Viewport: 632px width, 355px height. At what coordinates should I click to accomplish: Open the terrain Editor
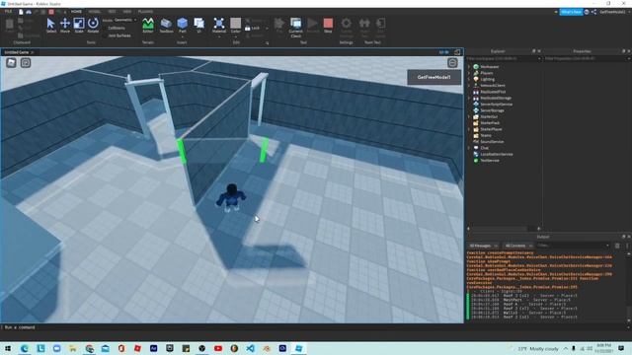click(x=148, y=26)
